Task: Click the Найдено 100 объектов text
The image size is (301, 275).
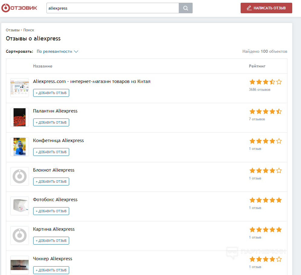Action: (265, 51)
